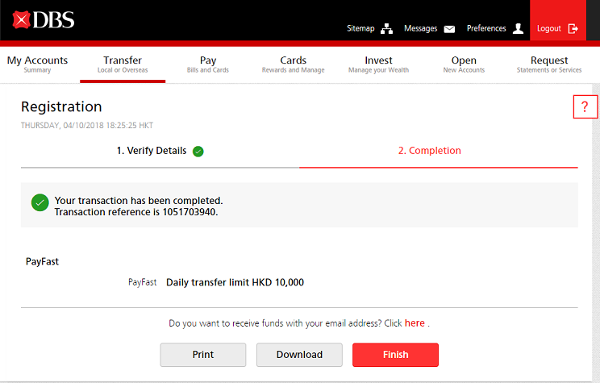Select the 2. Completion step
Screen dimensions: 600x383
[x=430, y=151]
